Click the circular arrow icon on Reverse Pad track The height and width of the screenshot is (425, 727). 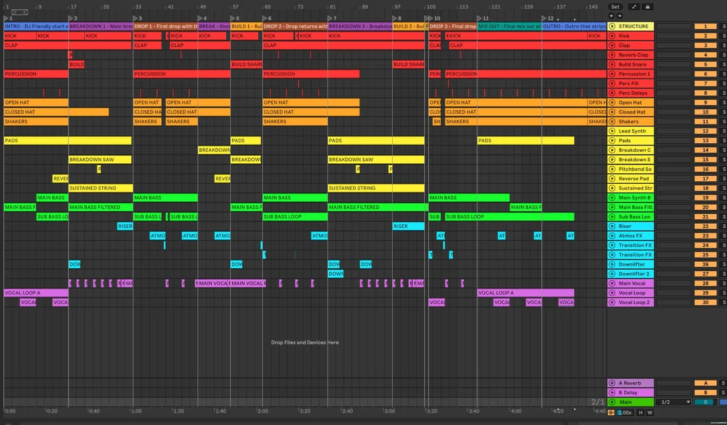[x=612, y=179]
